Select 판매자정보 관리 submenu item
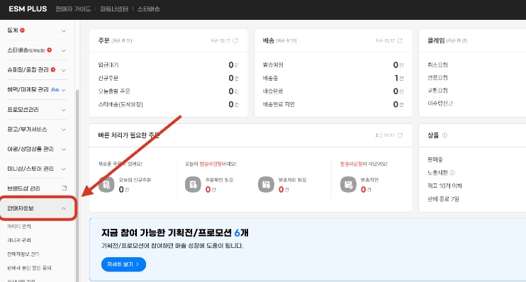The height and width of the screenshot is (282, 526). (23, 254)
